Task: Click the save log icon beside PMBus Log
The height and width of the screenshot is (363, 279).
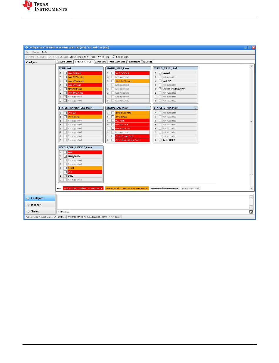Action: (x=251, y=212)
